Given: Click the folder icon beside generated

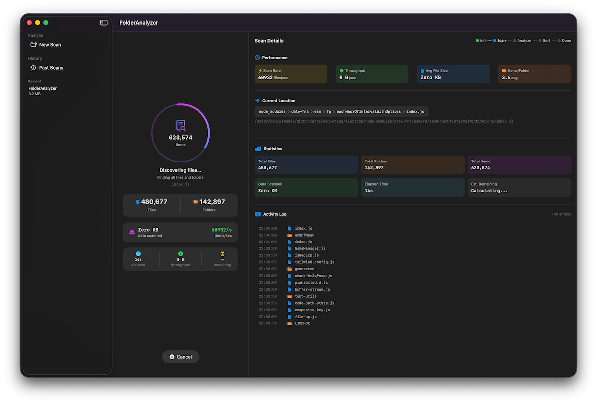Looking at the screenshot, I should coord(289,269).
